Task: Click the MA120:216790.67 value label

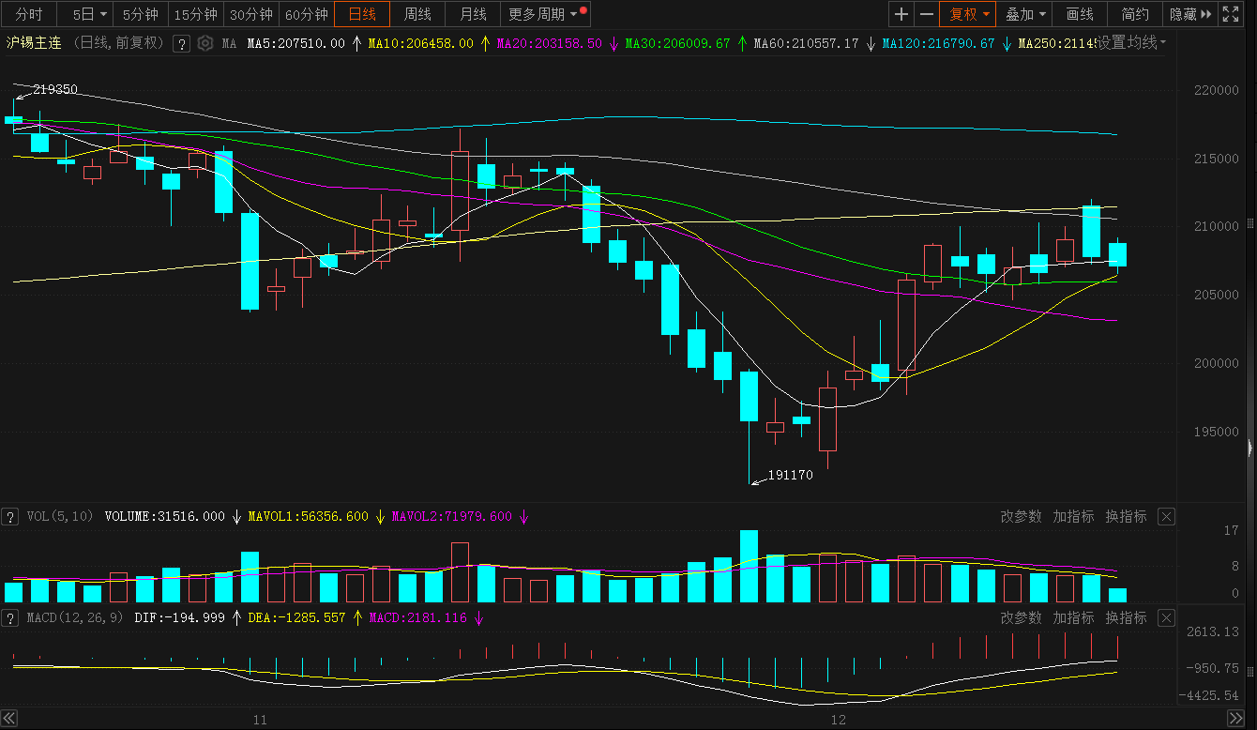Action: 938,43
